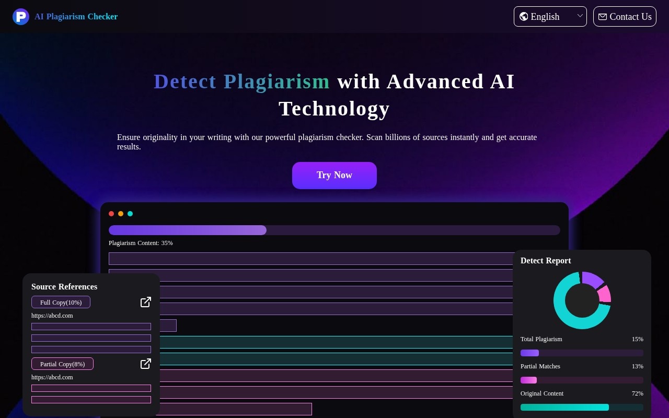Viewport: 669px width, 418px height.
Task: Open the external link icon for Full Copy
Action: click(x=146, y=302)
